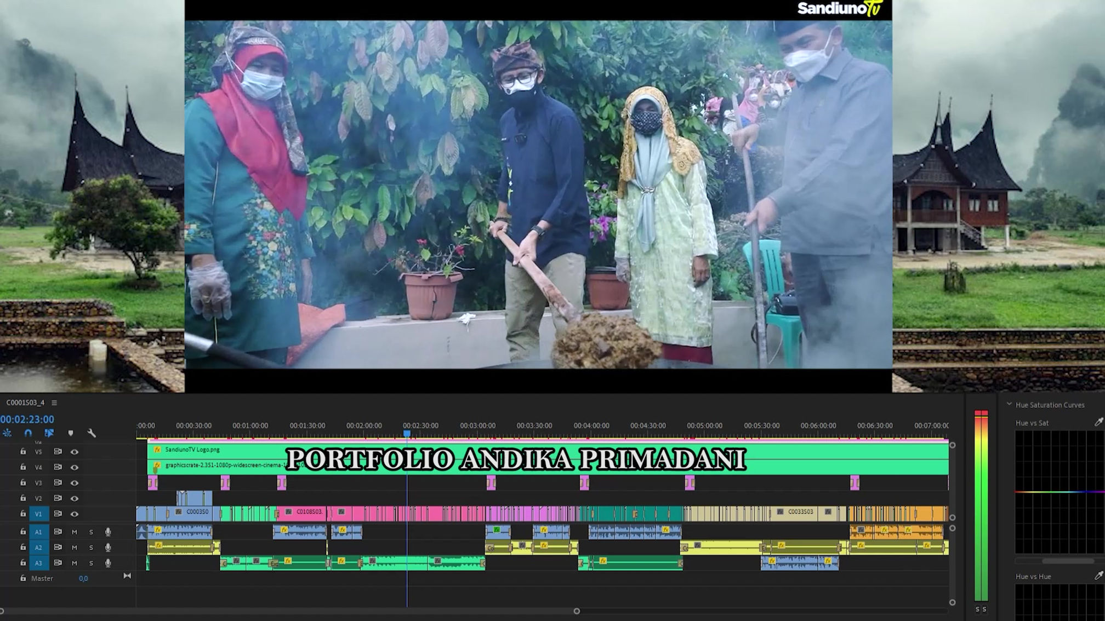Select the C0001S03_4 sequence tab
This screenshot has height=621, width=1105.
click(25, 403)
